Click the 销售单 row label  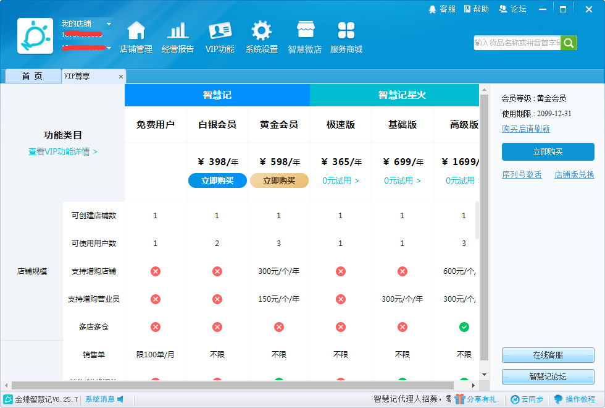tap(94, 355)
